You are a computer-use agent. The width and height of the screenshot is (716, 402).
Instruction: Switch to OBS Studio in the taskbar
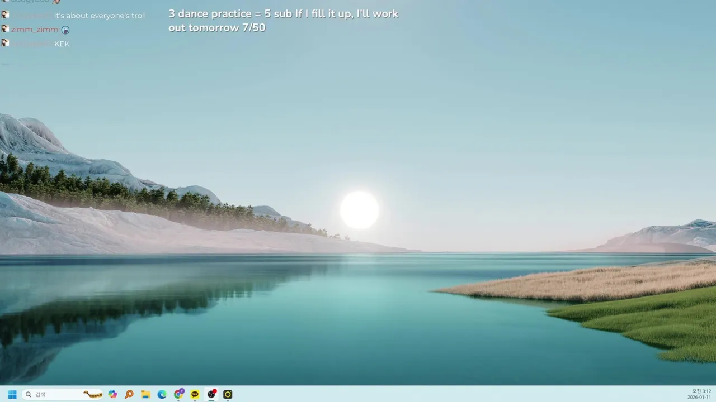point(211,394)
